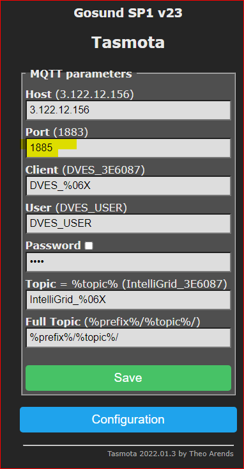Click the Tasmota heading

pyautogui.click(x=128, y=42)
